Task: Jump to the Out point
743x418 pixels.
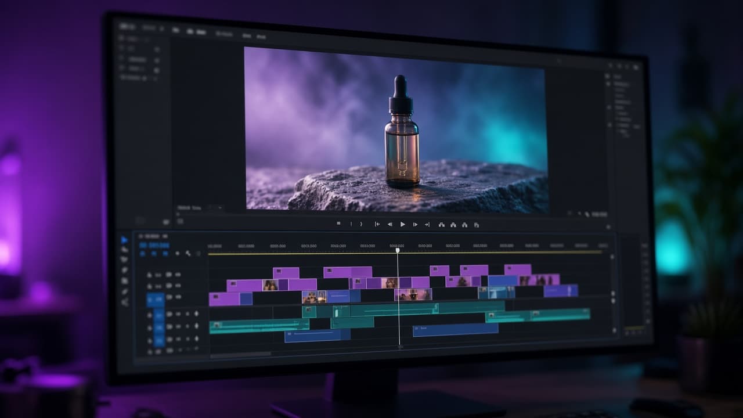Action: click(x=427, y=224)
